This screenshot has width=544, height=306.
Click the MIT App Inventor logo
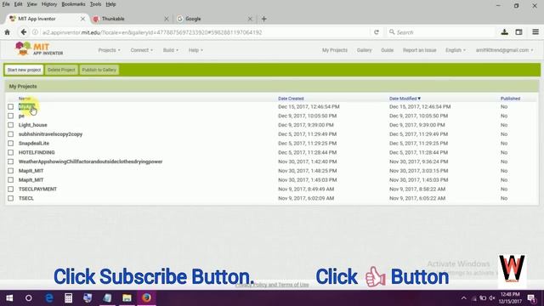(39, 49)
